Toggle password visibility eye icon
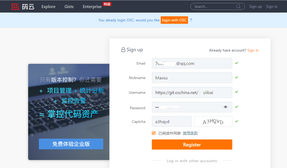287x168 pixels. pos(226,107)
